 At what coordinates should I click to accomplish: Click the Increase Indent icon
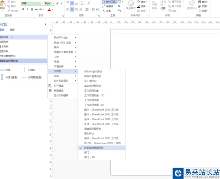coord(98,10)
